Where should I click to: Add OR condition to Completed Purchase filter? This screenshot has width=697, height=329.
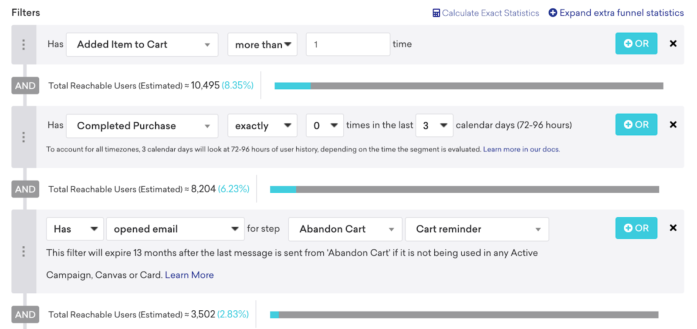636,124
